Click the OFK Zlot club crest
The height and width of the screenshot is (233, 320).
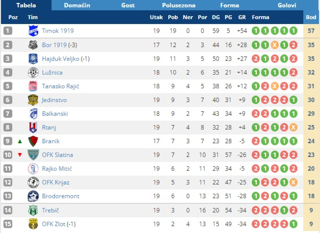(33, 224)
